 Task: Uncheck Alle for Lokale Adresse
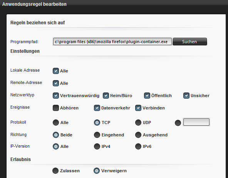tap(56, 71)
